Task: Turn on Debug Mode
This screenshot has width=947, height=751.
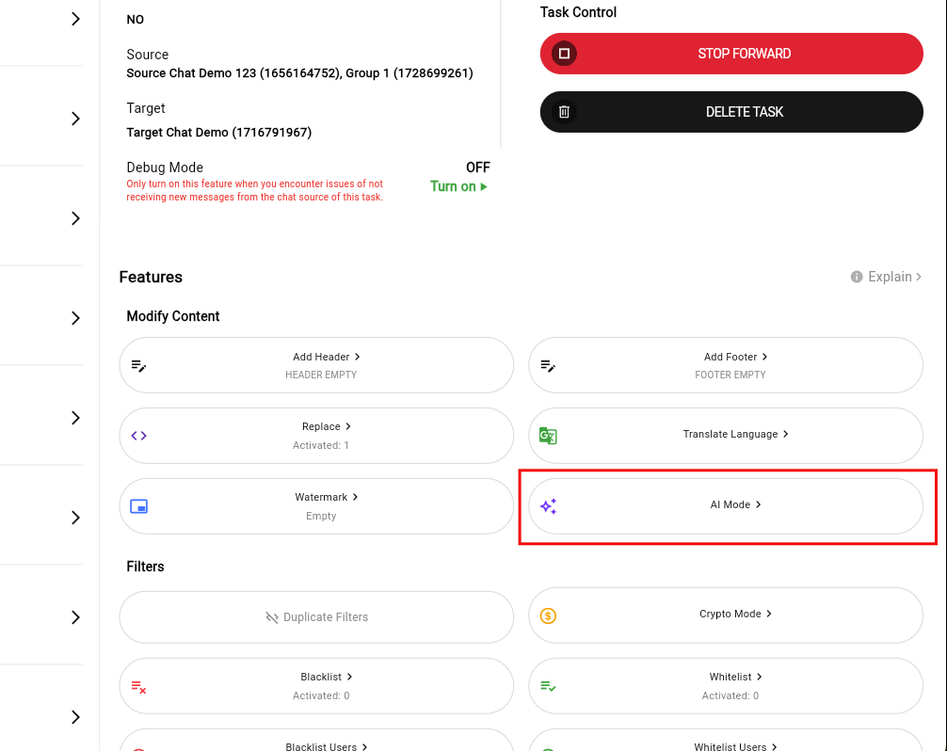Action: click(x=458, y=186)
